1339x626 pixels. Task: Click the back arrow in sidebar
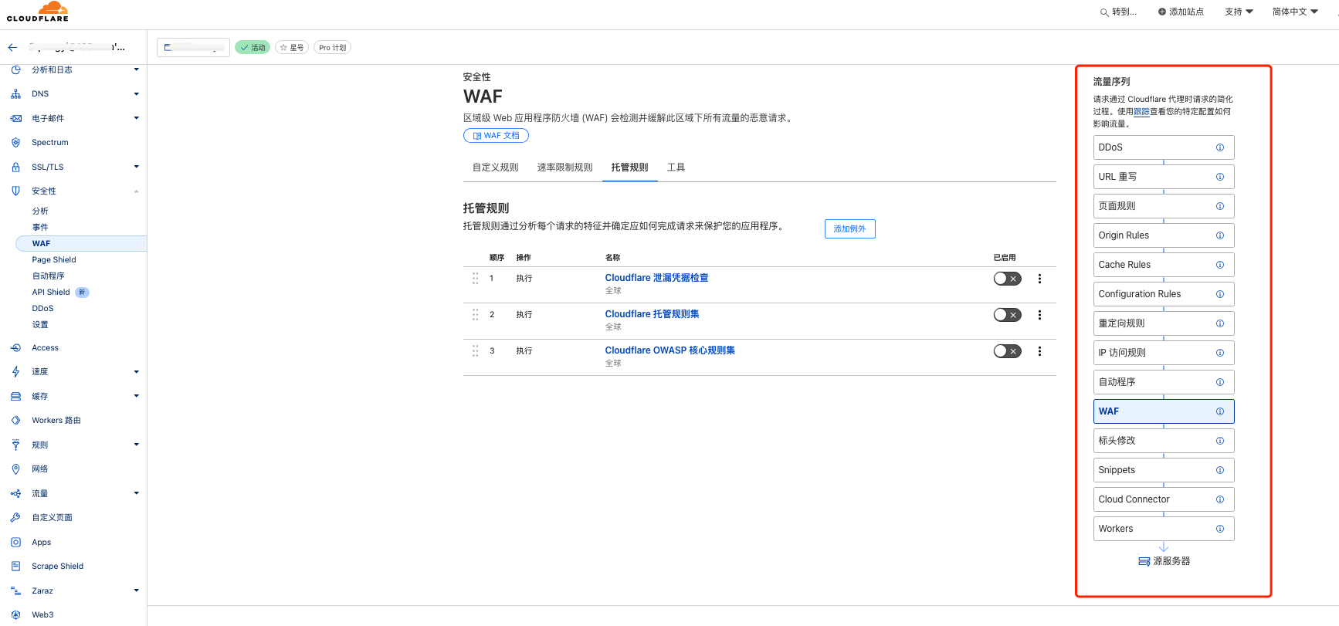click(x=12, y=47)
